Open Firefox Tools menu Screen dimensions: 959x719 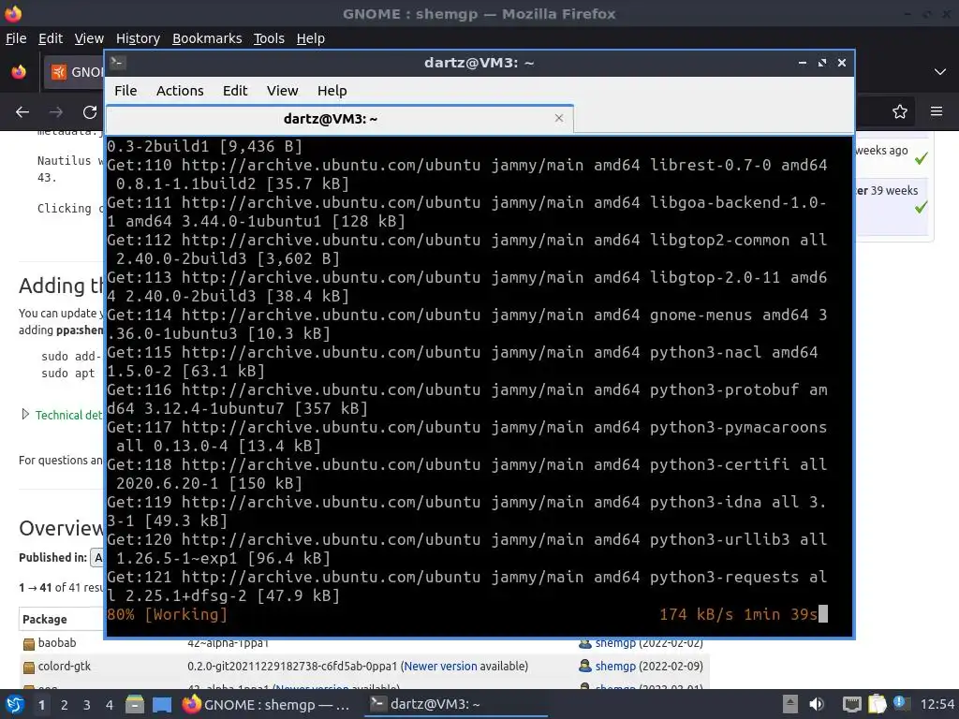click(269, 37)
